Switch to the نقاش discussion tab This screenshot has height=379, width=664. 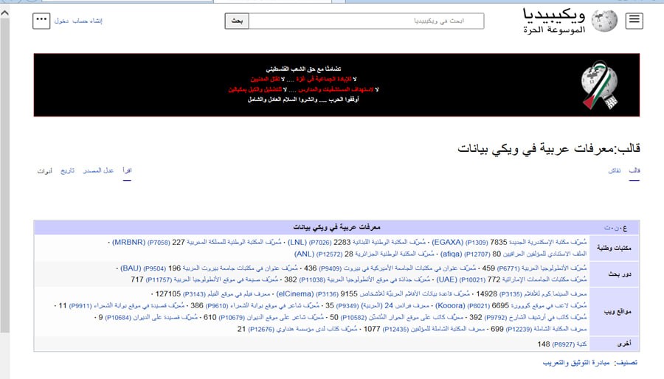[614, 170]
